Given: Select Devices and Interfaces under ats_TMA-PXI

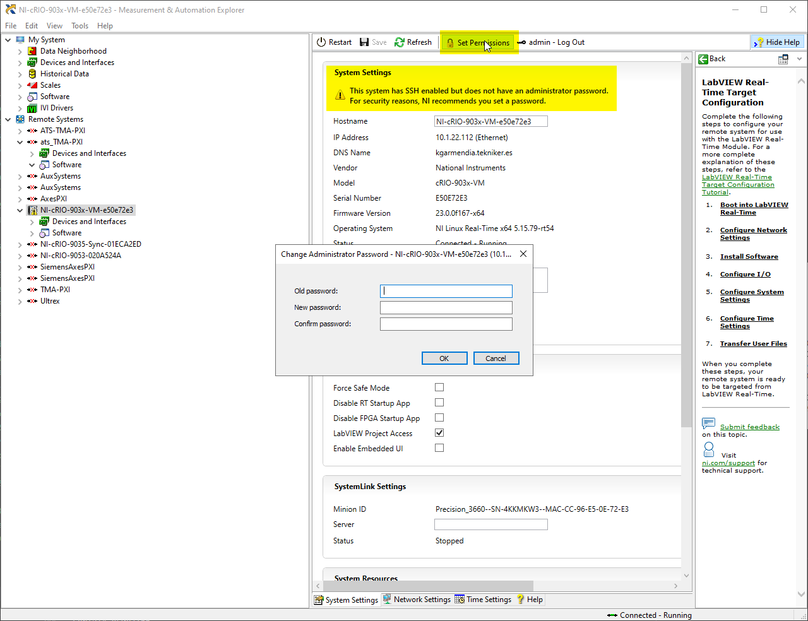Looking at the screenshot, I should (89, 153).
